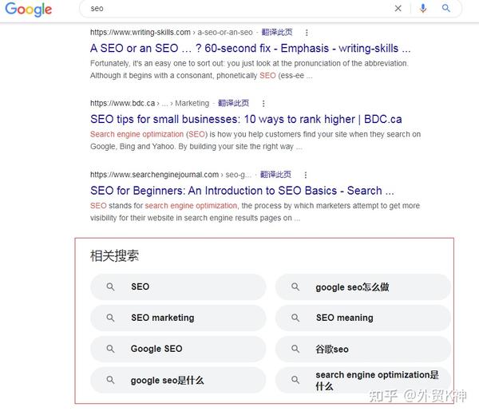Open the writing-skills.com result's three-dot menu

pos(307,33)
